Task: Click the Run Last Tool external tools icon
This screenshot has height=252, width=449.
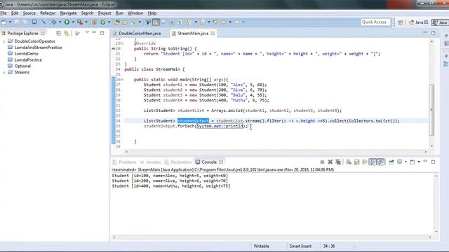Action: [x=80, y=22]
